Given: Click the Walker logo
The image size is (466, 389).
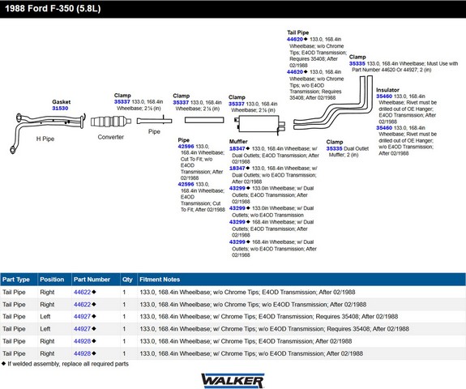Looking at the screenshot, I should click(x=233, y=380).
